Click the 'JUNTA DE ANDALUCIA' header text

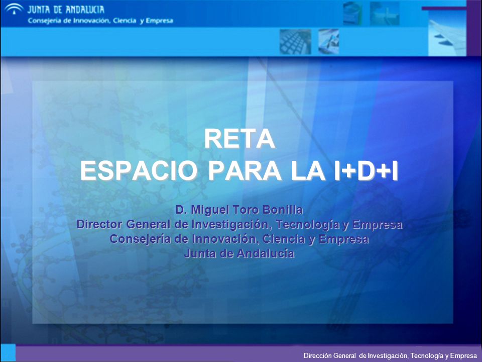pyautogui.click(x=66, y=9)
